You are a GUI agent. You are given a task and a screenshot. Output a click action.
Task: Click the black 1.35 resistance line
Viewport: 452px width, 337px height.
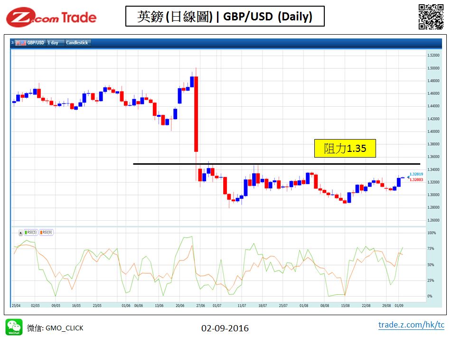(276, 164)
